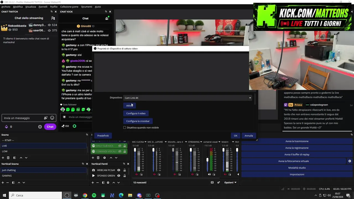Expand the Moblin mixer menu arrow
Viewport: 354px width, 199px height.
[x=233, y=142]
